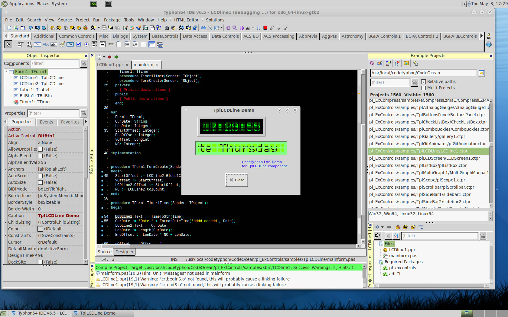Click the folder browse button beside CodeOcean path
Viewport: 508px width, 317px height.
[x=481, y=73]
